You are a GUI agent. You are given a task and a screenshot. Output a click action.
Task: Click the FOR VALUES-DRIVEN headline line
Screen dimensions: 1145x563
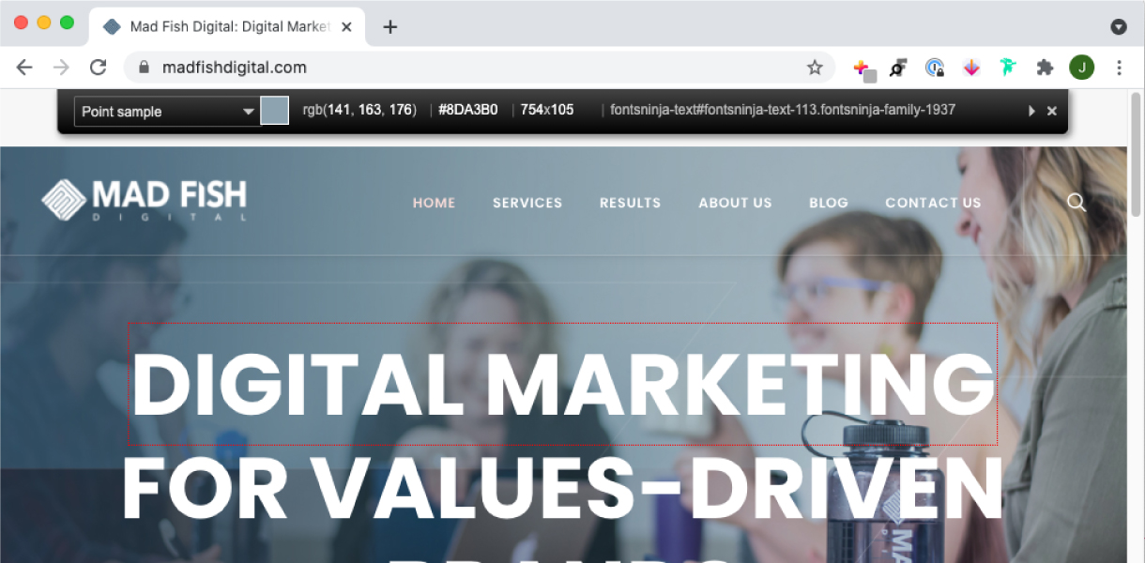(563, 488)
